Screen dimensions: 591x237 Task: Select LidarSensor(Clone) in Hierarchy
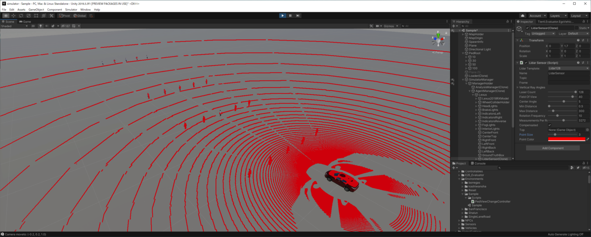pyautogui.click(x=493, y=159)
